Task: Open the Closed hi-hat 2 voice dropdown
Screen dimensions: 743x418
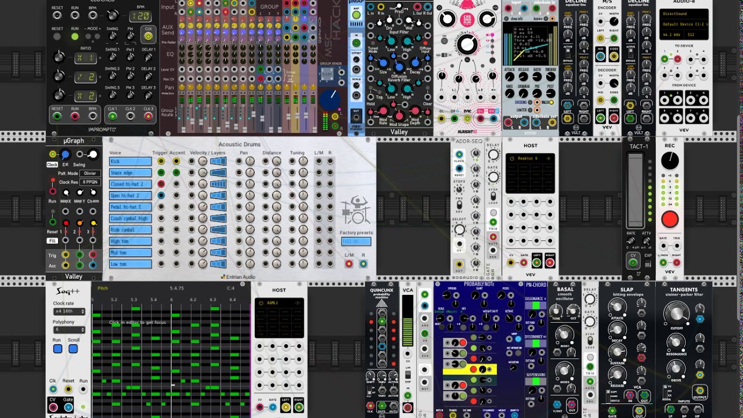Action: pos(131,184)
